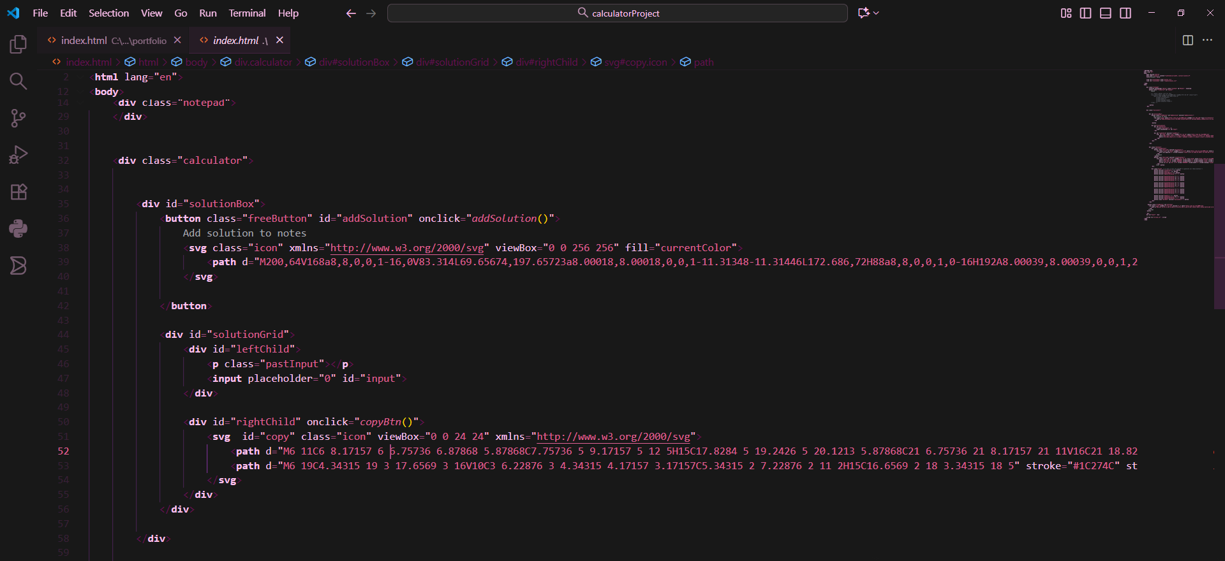Toggle the secondary side bar visibility

point(1125,13)
